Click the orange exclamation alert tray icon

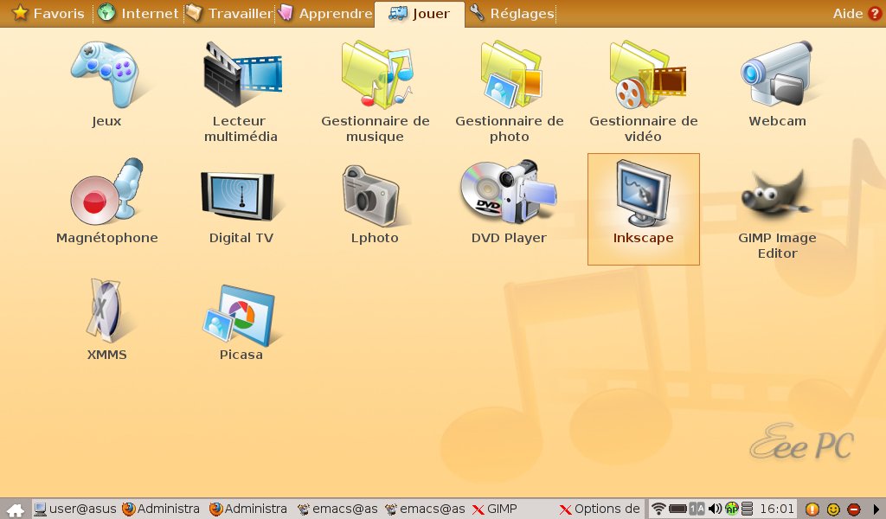812,509
